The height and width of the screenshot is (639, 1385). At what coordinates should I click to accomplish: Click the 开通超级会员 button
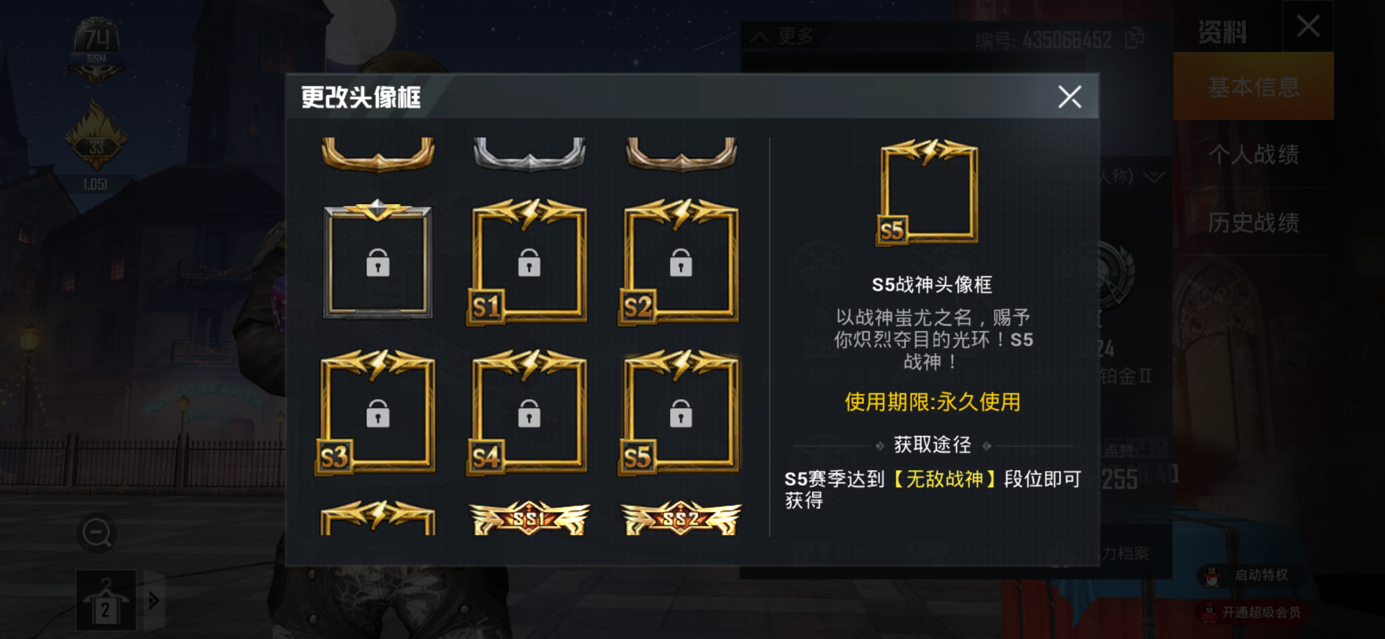pyautogui.click(x=1253, y=612)
